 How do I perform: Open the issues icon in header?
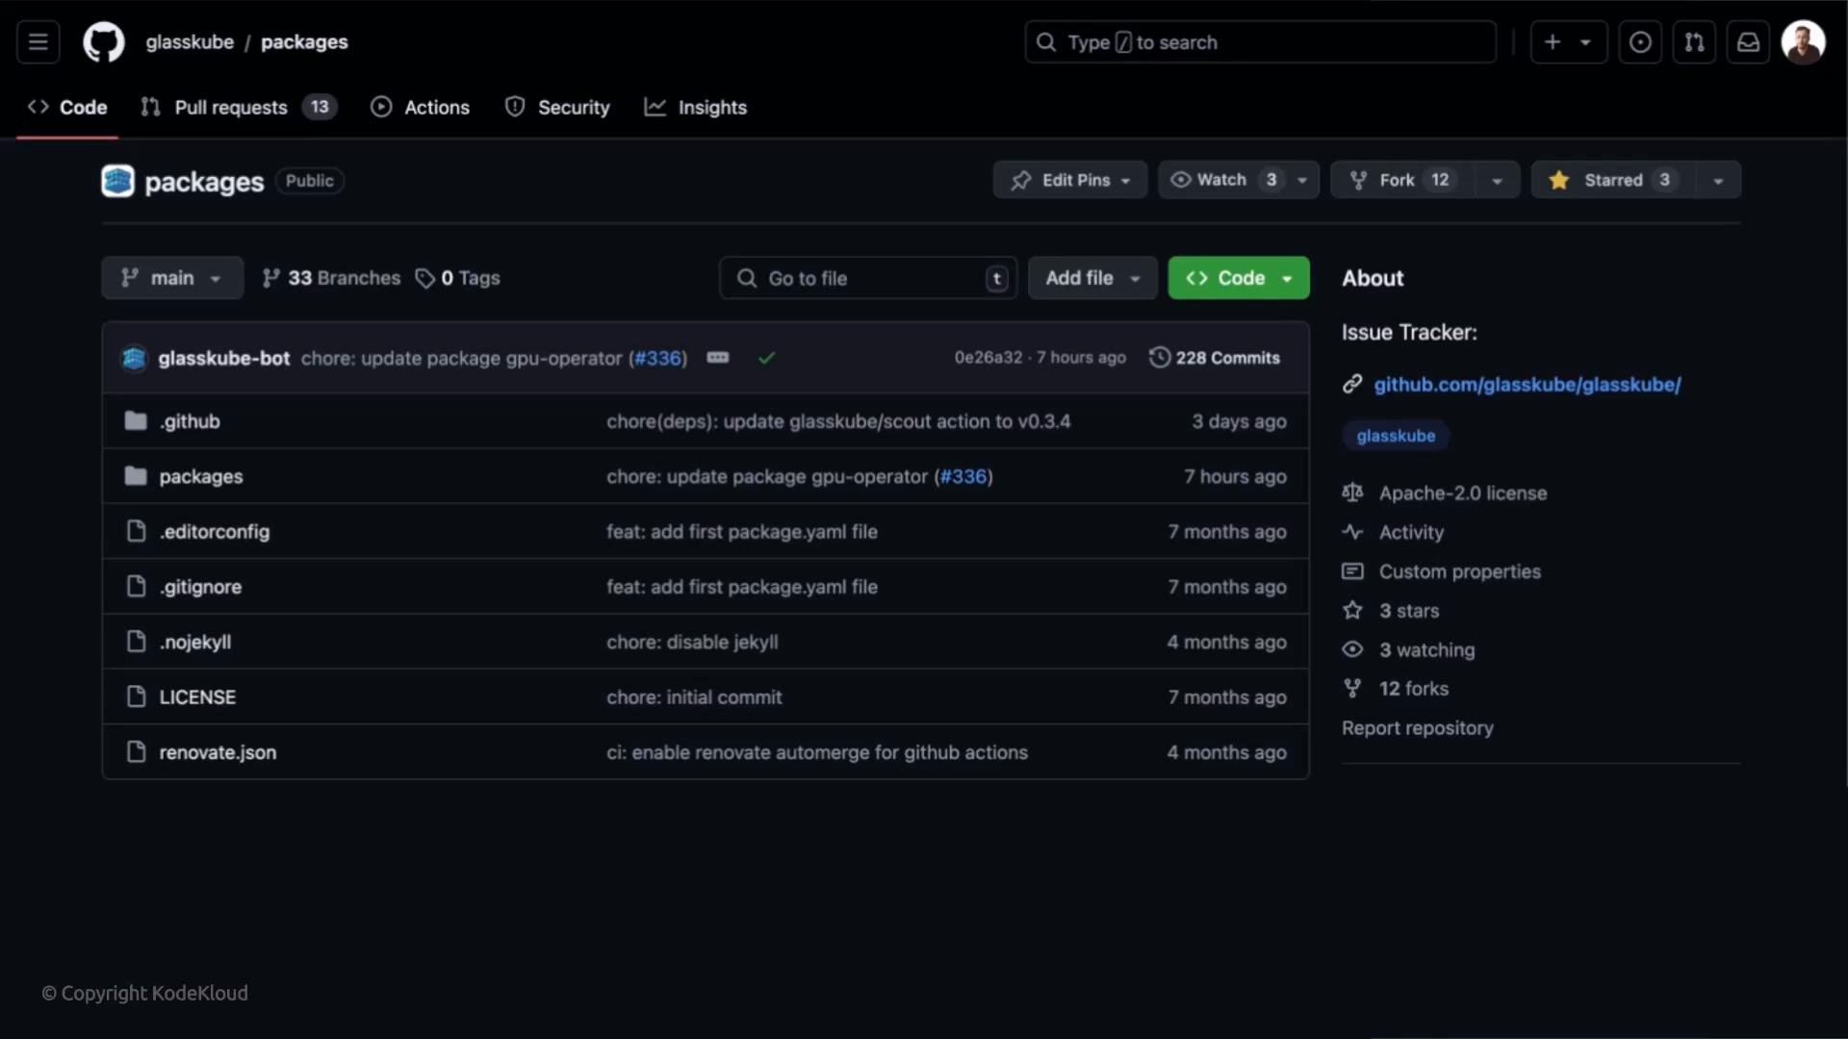pos(1640,42)
